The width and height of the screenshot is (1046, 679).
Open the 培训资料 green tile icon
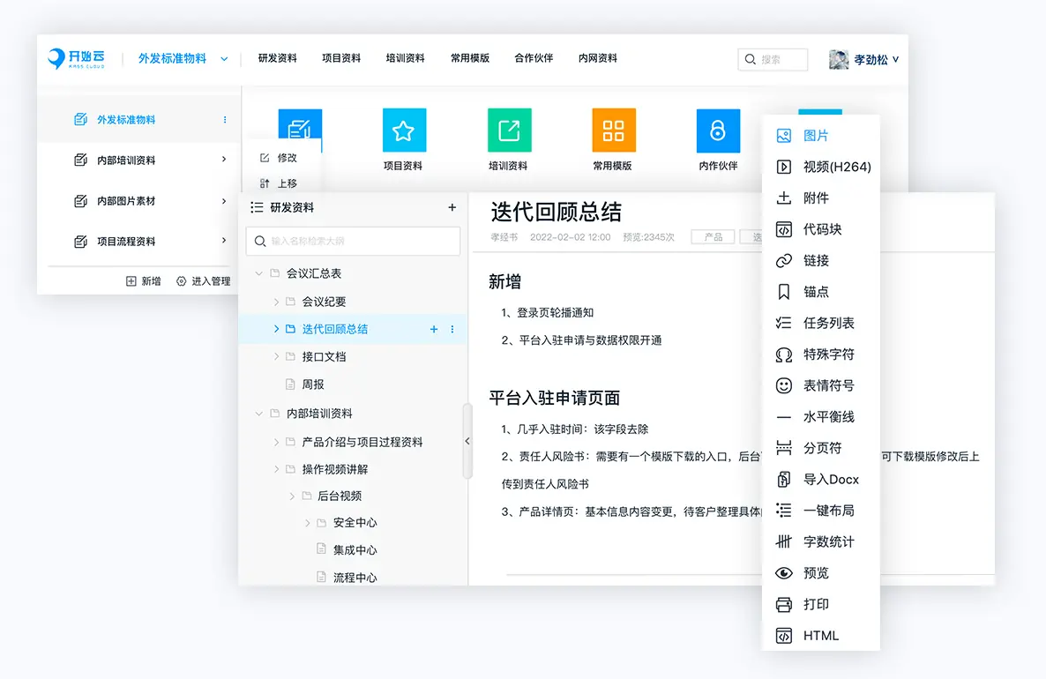(509, 131)
